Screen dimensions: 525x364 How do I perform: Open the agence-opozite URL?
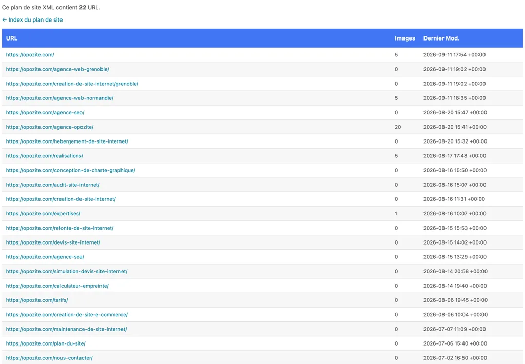coord(50,127)
